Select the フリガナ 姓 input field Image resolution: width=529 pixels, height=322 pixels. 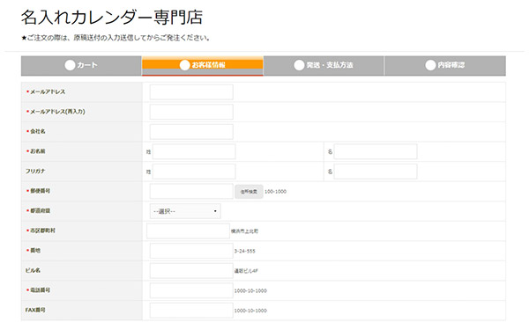click(194, 172)
